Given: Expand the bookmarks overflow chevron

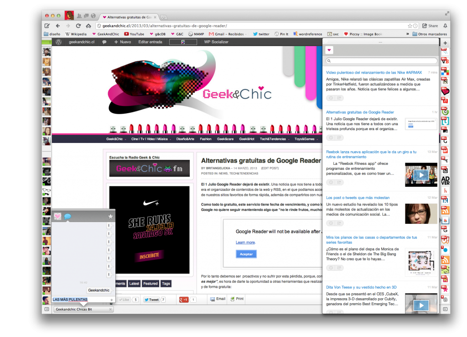Looking at the screenshot, I should click(x=407, y=34).
